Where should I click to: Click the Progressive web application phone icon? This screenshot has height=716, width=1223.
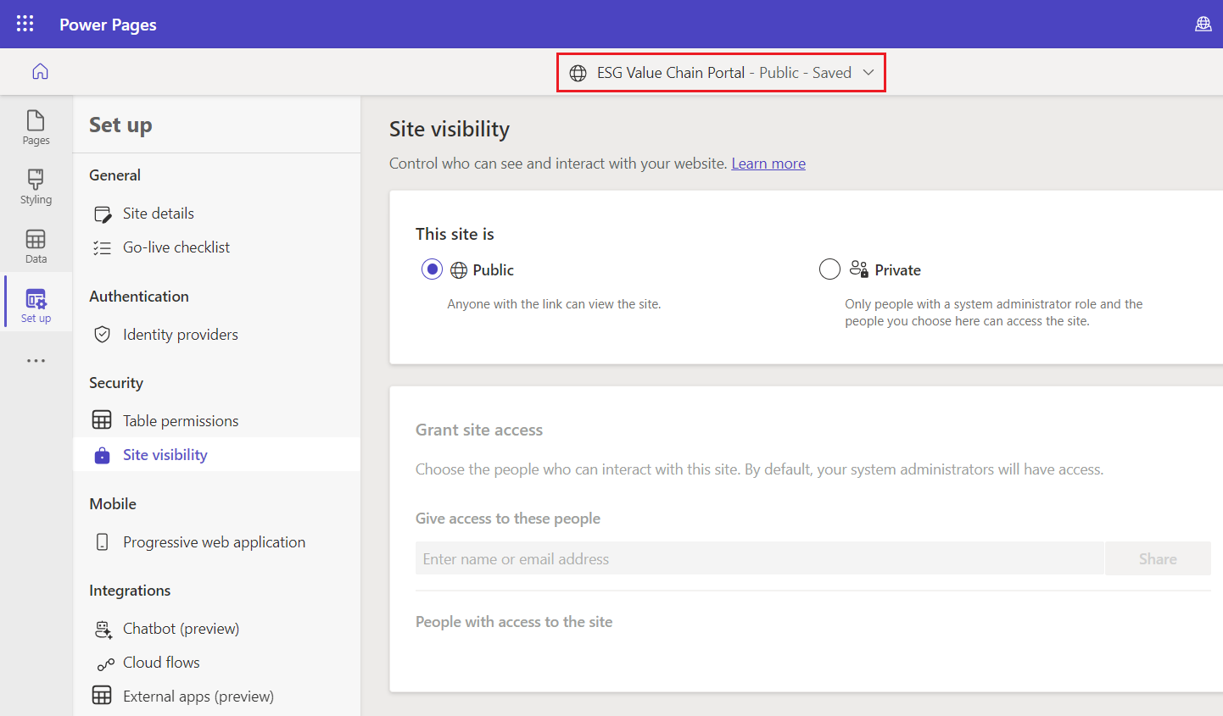(x=103, y=542)
